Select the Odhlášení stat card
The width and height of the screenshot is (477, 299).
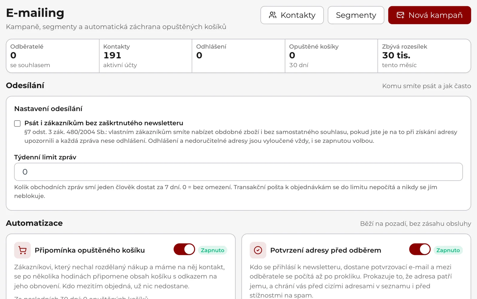click(x=238, y=56)
